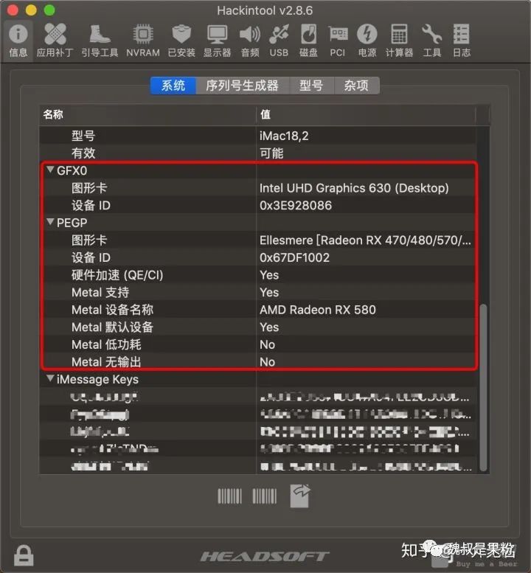The height and width of the screenshot is (573, 531).
Task: Open the 计算器 (Calculator) section
Action: point(399,41)
